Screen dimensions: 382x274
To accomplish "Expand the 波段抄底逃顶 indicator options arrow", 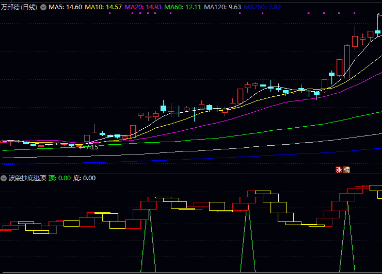I will 4,178.
